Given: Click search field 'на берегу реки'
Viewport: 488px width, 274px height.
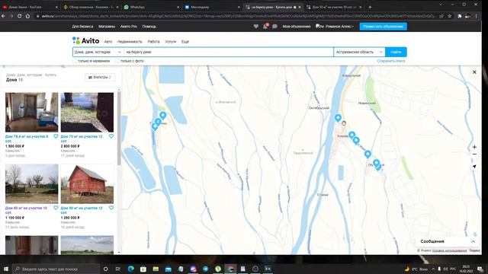Looking at the screenshot, I should 229,53.
